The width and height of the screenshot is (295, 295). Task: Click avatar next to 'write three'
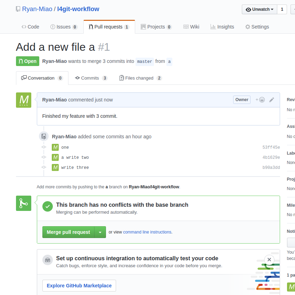pos(55,167)
